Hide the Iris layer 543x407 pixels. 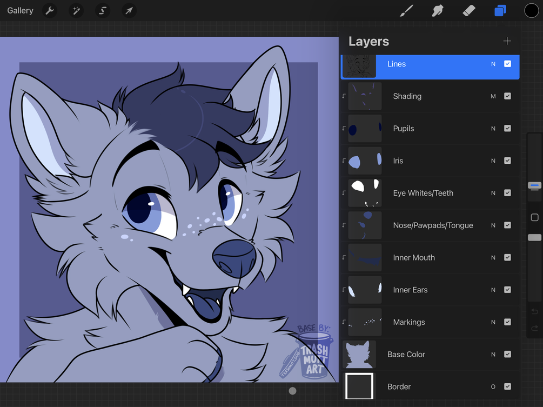click(507, 161)
